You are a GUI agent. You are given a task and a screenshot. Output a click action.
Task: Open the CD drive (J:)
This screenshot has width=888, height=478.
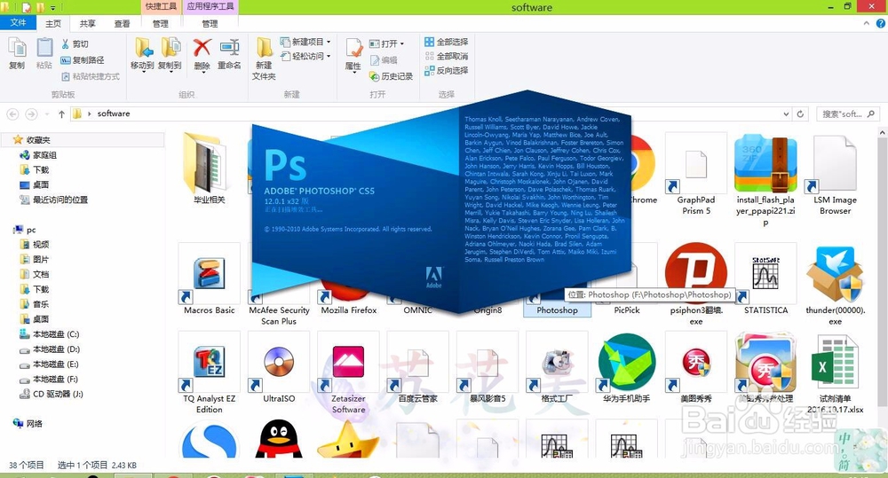pos(51,394)
